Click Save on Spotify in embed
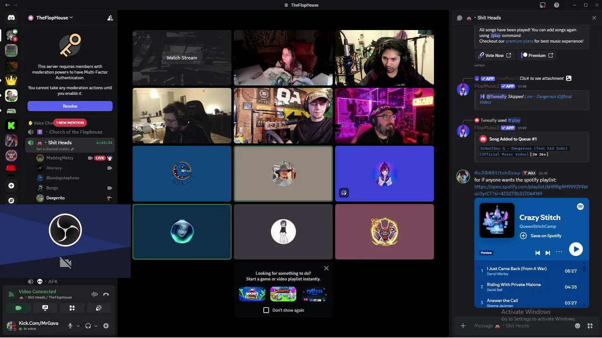Image resolution: width=602 pixels, height=338 pixels. [x=540, y=236]
